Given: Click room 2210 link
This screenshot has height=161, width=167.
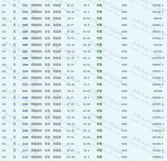Looking at the screenshot, I should 25,71.
